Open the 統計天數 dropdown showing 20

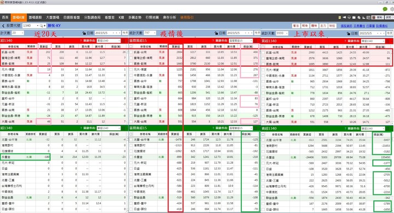coord(22,33)
